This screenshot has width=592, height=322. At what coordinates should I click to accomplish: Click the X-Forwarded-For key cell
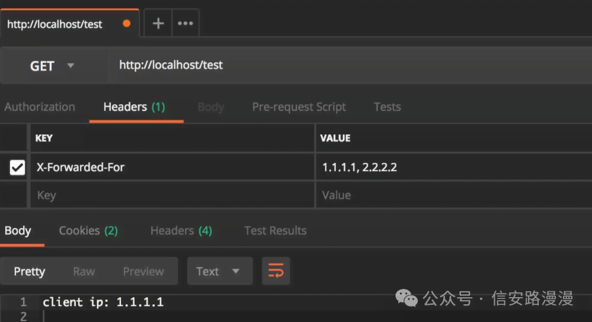coord(172,167)
